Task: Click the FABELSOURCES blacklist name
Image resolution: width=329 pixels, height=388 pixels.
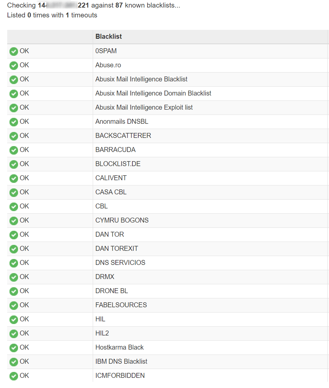Action: pyautogui.click(x=121, y=305)
